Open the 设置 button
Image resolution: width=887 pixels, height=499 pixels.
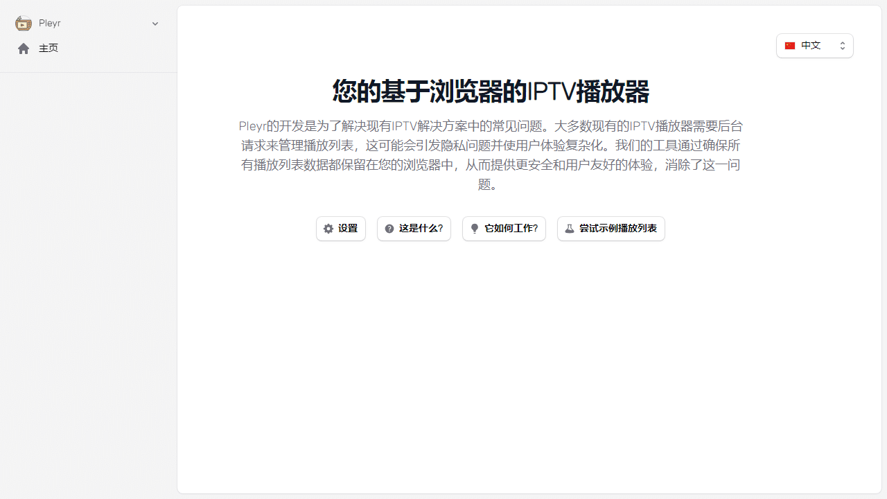(341, 229)
